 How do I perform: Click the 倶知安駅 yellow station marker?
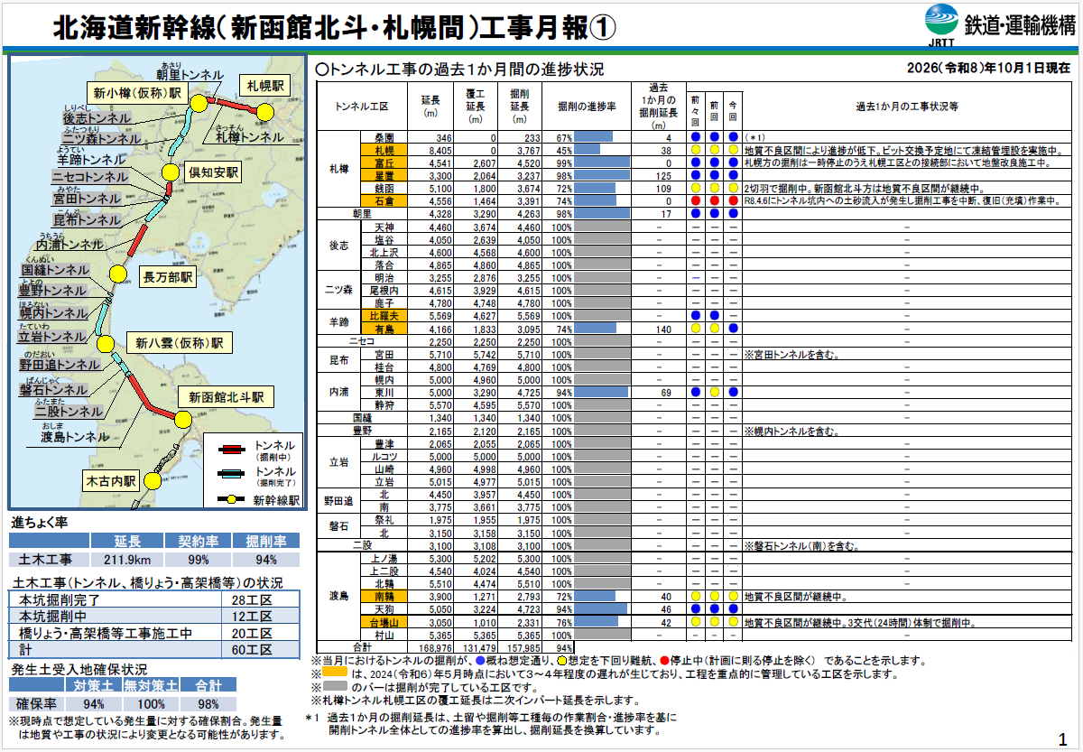(x=170, y=172)
